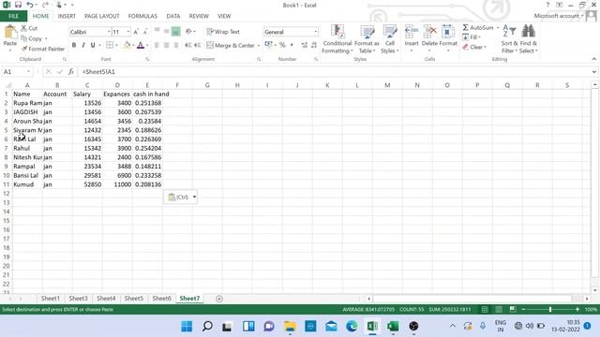Viewport: 600px width, 337px height.
Task: Open Find & Select binoculars
Action: pyautogui.click(x=529, y=39)
